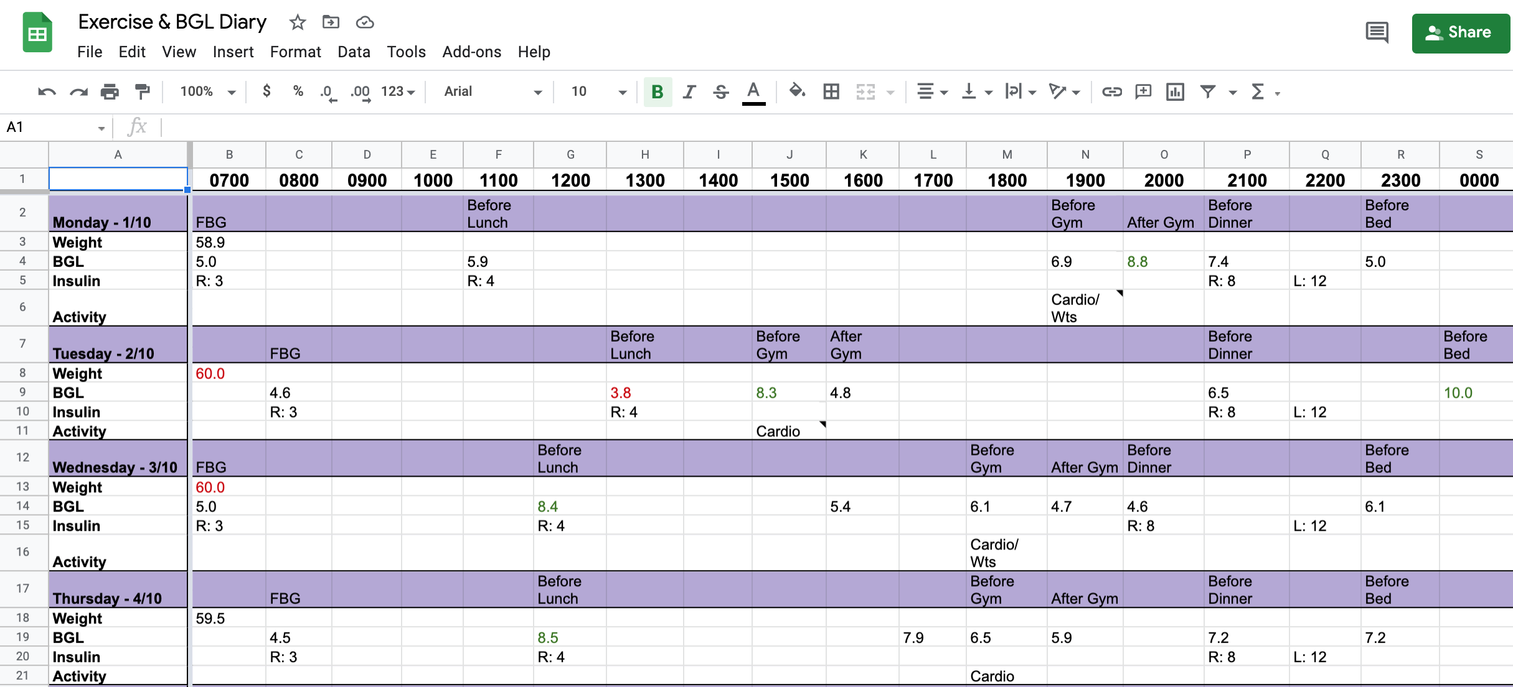The width and height of the screenshot is (1513, 687).
Task: Open comment history icon near Share
Action: point(1377,32)
